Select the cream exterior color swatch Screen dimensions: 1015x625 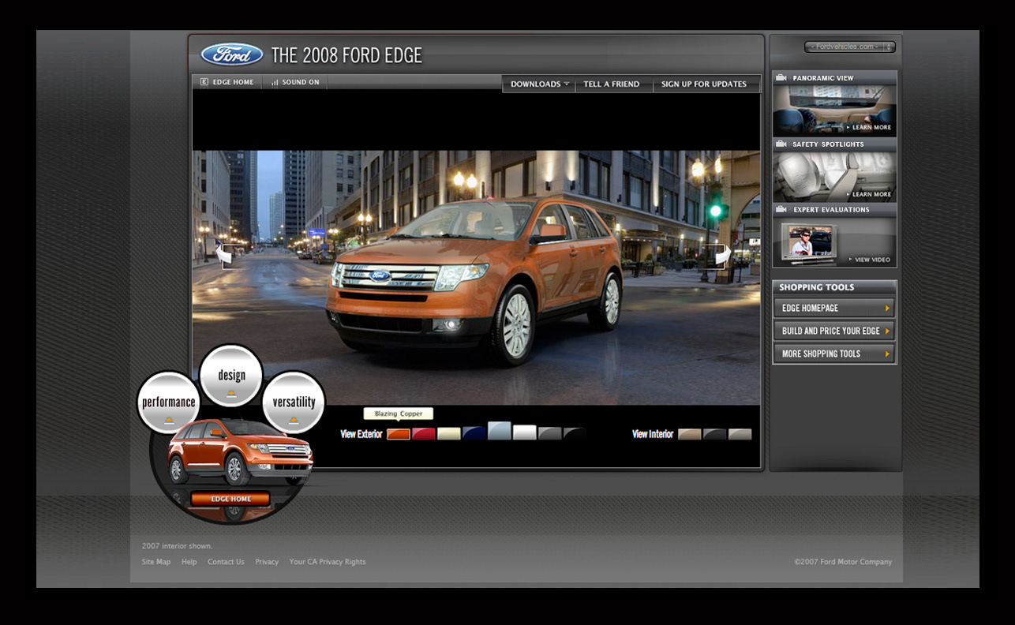tap(449, 434)
